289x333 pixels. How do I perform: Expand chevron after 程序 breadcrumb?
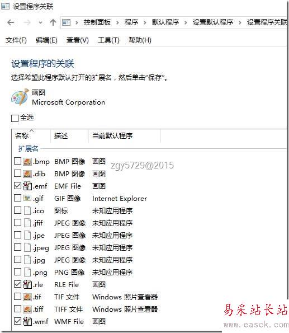(145, 22)
